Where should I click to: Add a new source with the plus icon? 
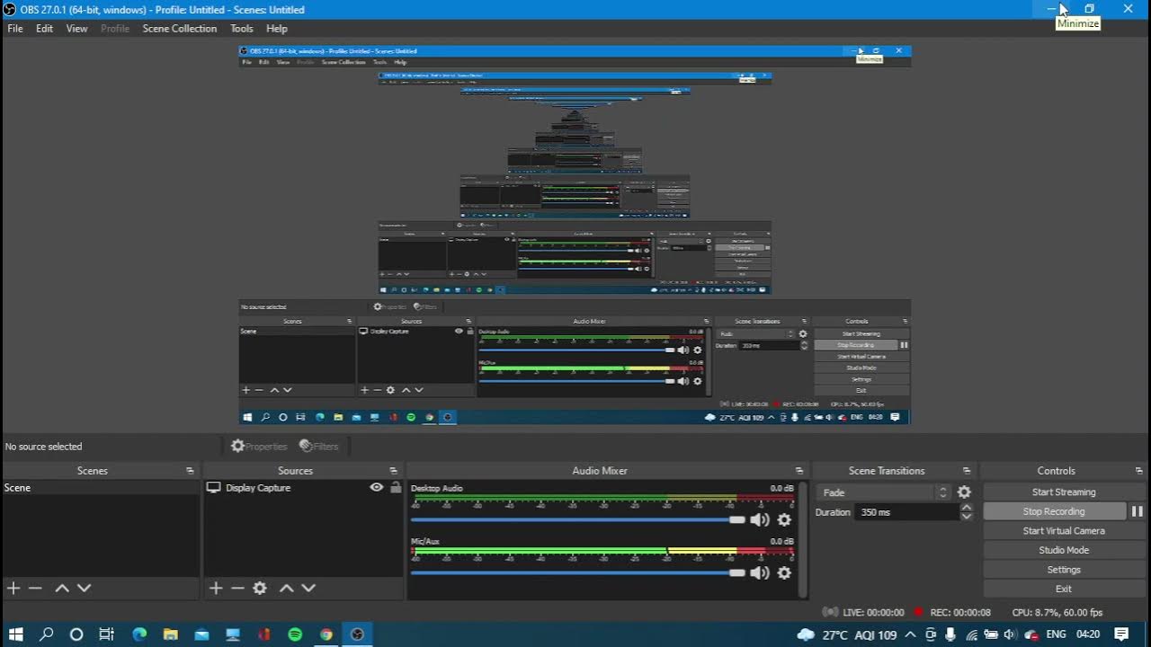coord(216,588)
